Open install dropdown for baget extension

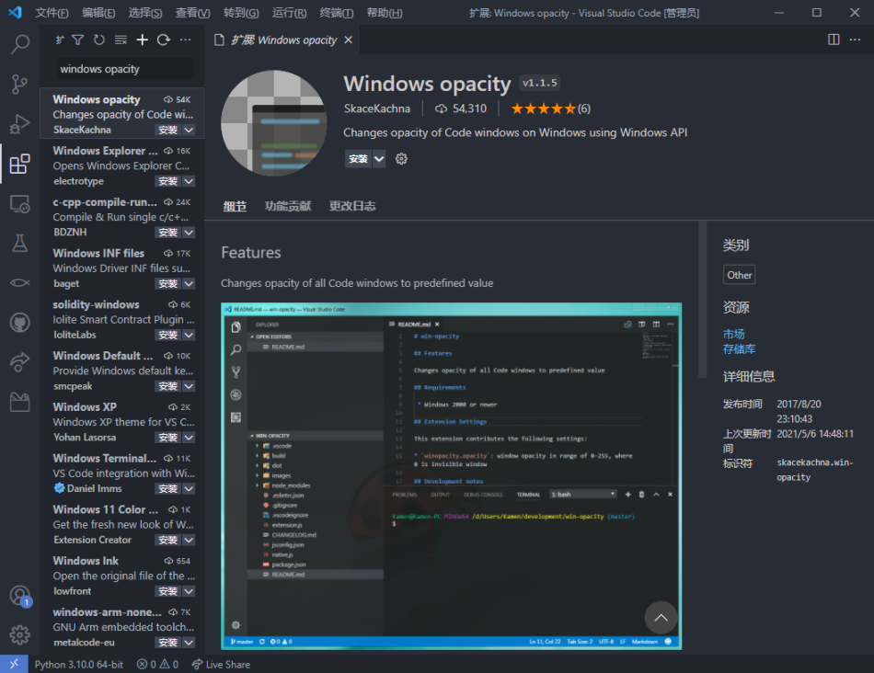click(190, 284)
